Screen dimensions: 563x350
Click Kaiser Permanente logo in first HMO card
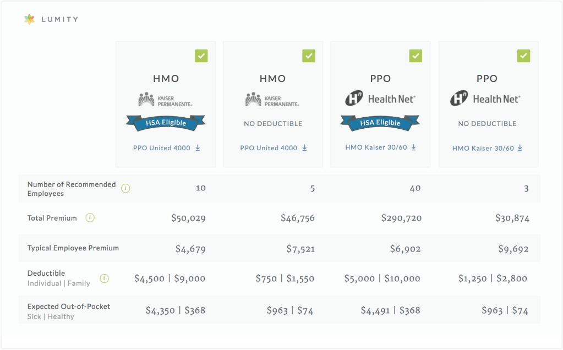coord(165,100)
